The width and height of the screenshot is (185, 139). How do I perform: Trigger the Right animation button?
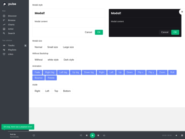[102, 72]
